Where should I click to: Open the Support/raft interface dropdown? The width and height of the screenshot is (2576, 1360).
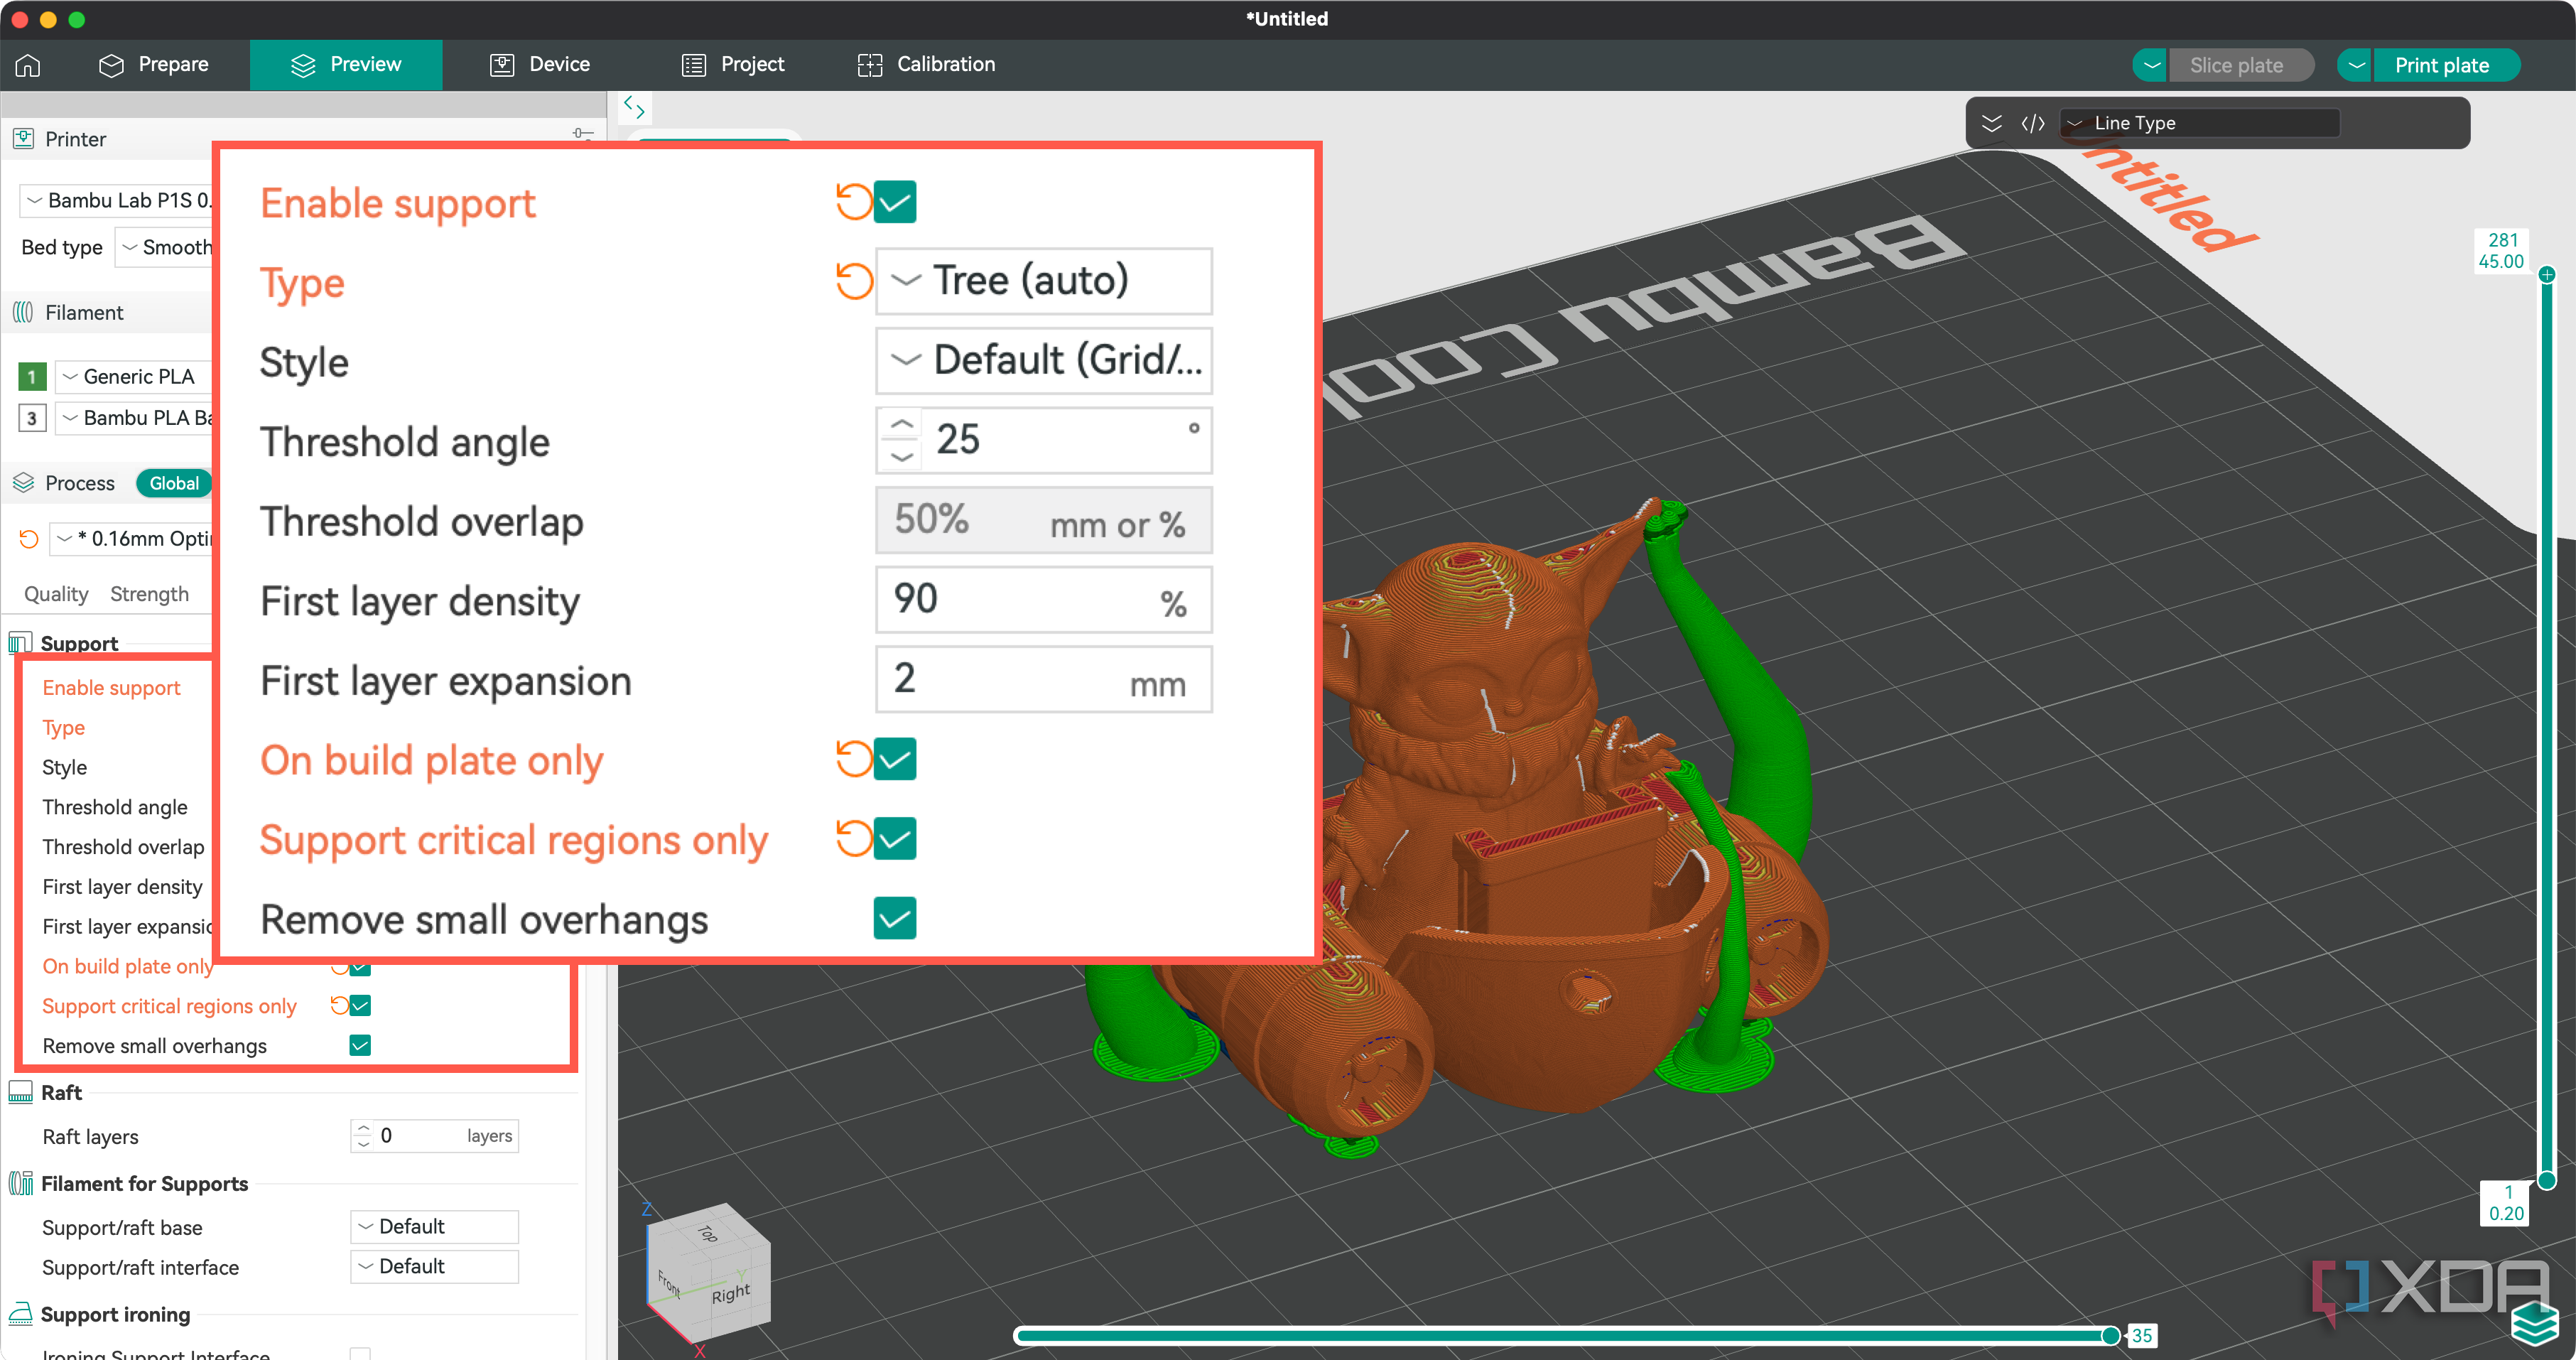[x=434, y=1266]
